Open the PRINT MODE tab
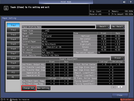Screen dimensions: 134x101 [x=66, y=2]
